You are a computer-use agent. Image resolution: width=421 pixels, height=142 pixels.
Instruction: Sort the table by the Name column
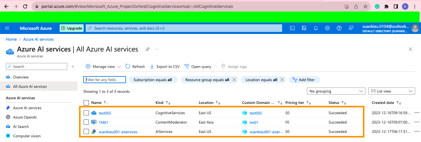point(100,103)
